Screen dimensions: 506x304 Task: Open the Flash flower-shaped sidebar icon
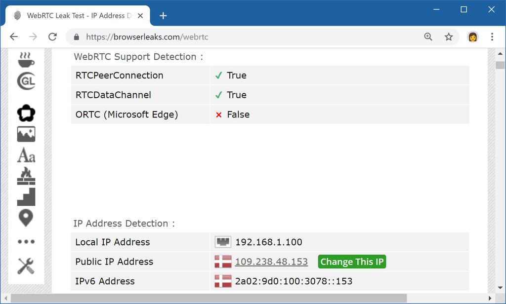26,113
